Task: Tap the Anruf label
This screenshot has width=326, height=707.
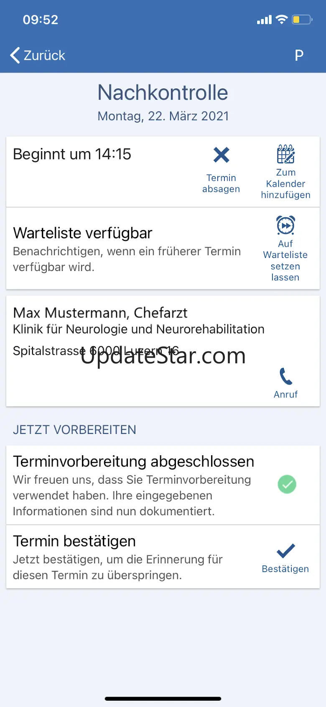Action: tap(286, 395)
